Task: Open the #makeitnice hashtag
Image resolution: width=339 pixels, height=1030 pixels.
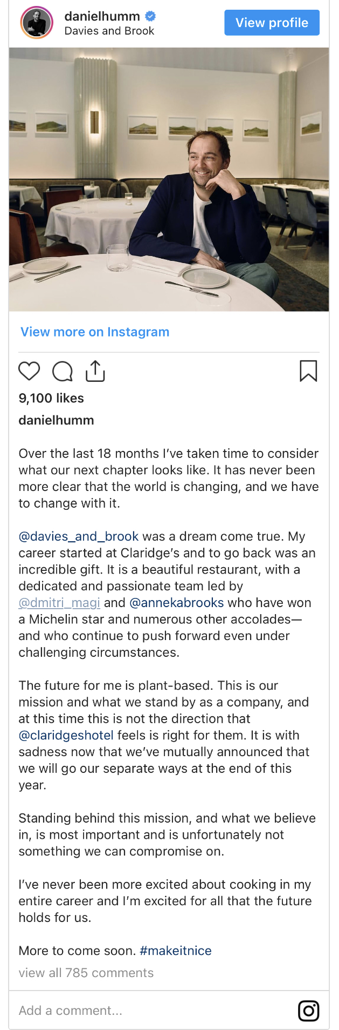Action: coord(176,951)
